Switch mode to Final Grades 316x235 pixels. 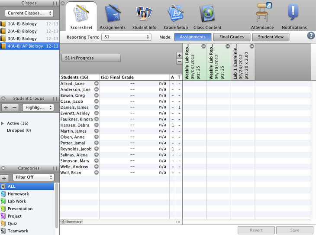click(x=232, y=37)
